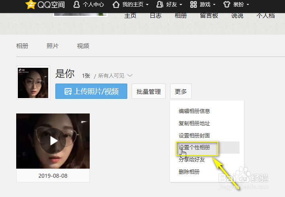The width and height of the screenshot is (285, 197).
Task: Click the house icon beside 我的主页
Action: point(116,4)
